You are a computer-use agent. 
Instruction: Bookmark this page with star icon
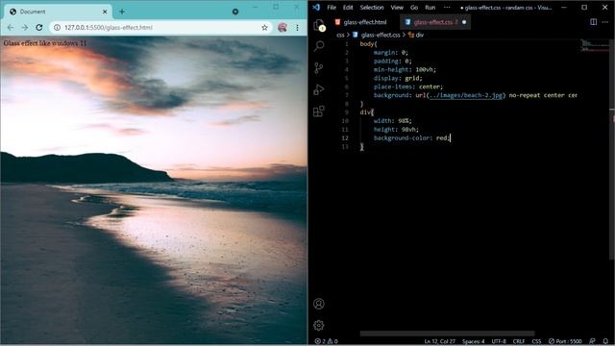(x=265, y=28)
